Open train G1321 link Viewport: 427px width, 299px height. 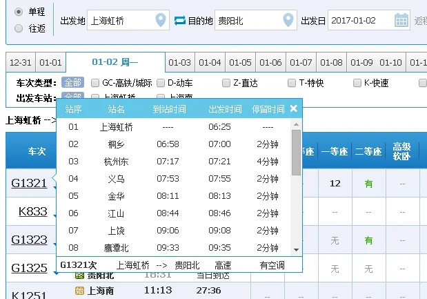29,183
